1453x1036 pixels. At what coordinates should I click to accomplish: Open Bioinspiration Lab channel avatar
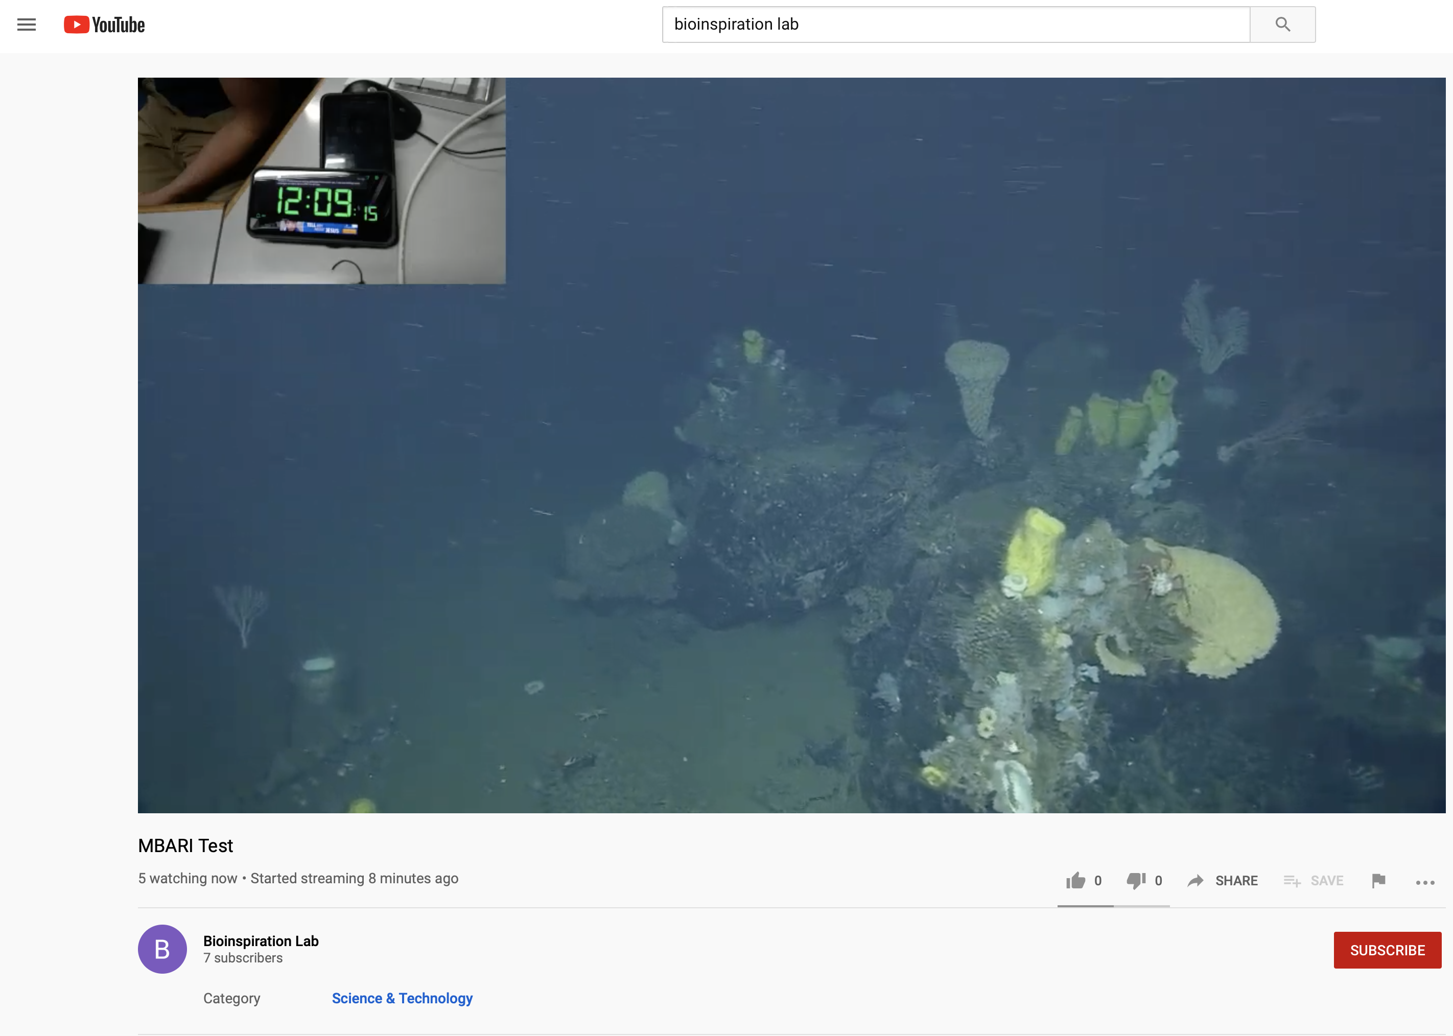(162, 949)
